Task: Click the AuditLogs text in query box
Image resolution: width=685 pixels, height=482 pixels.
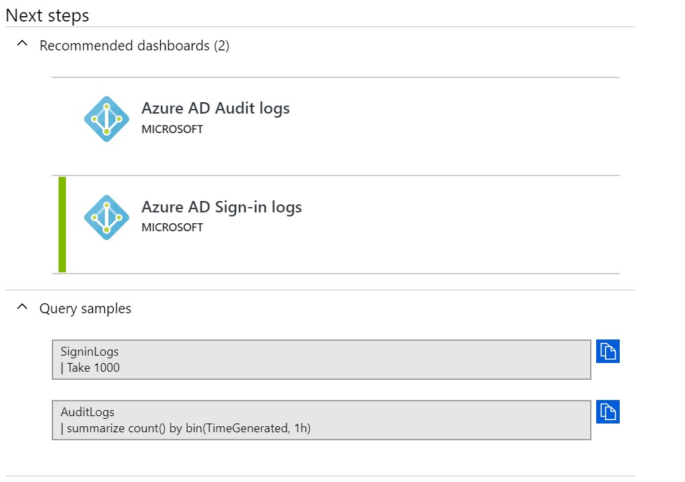Action: (x=87, y=412)
